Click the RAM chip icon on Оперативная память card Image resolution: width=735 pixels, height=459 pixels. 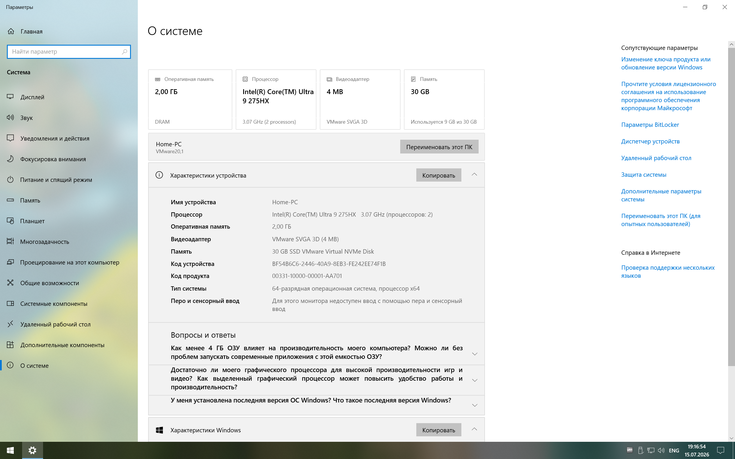(158, 79)
